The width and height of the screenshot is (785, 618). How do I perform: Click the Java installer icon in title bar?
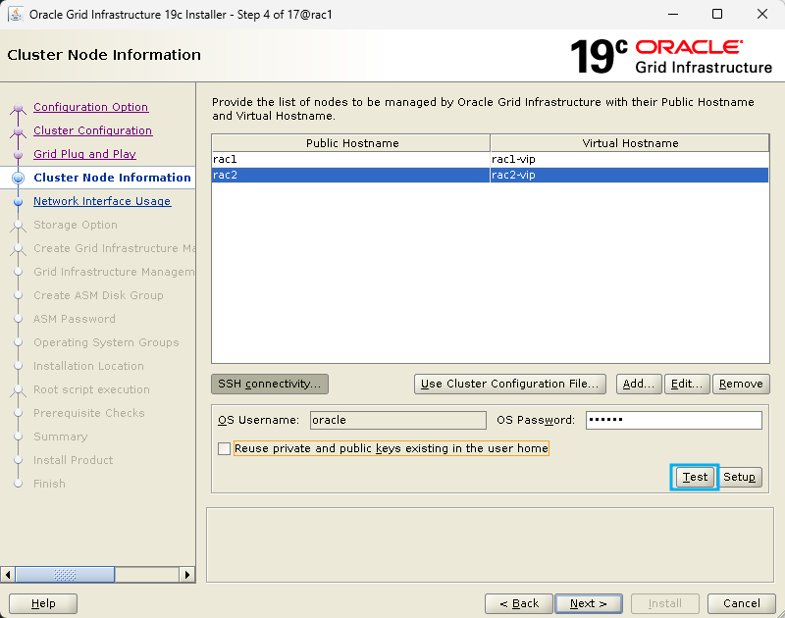(x=16, y=14)
